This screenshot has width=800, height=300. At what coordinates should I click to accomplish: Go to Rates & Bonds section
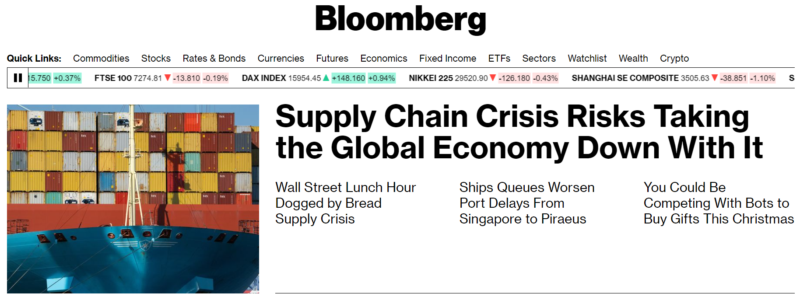coord(214,58)
